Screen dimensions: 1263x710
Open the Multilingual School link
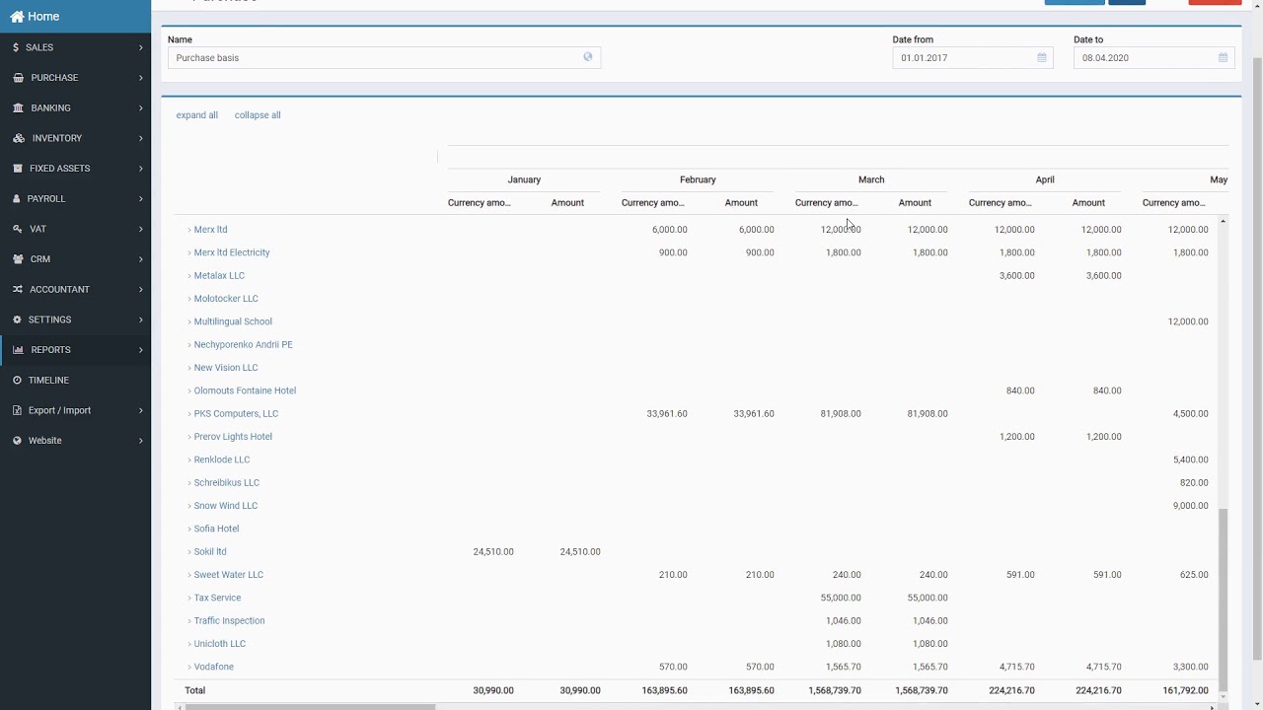[233, 321]
